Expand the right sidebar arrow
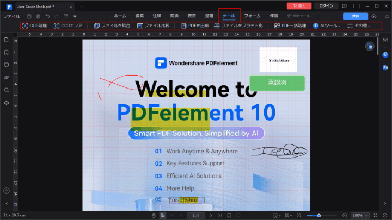Screen dimensions: 392x220 pyautogui.click(x=385, y=204)
